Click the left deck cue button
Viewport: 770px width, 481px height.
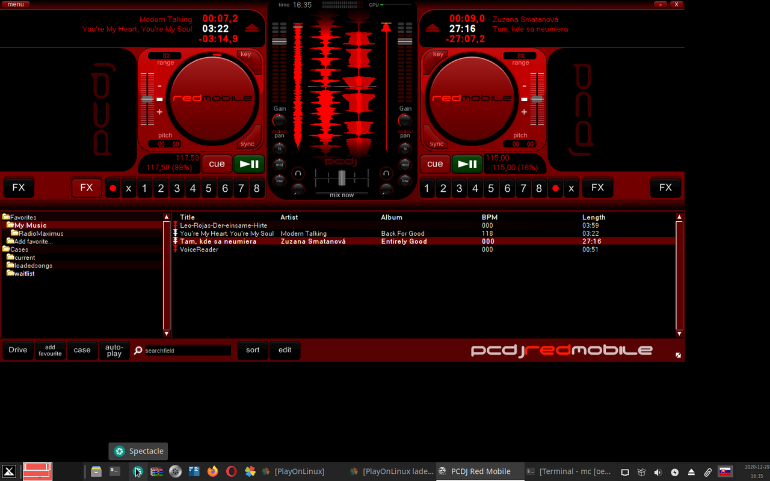217,164
